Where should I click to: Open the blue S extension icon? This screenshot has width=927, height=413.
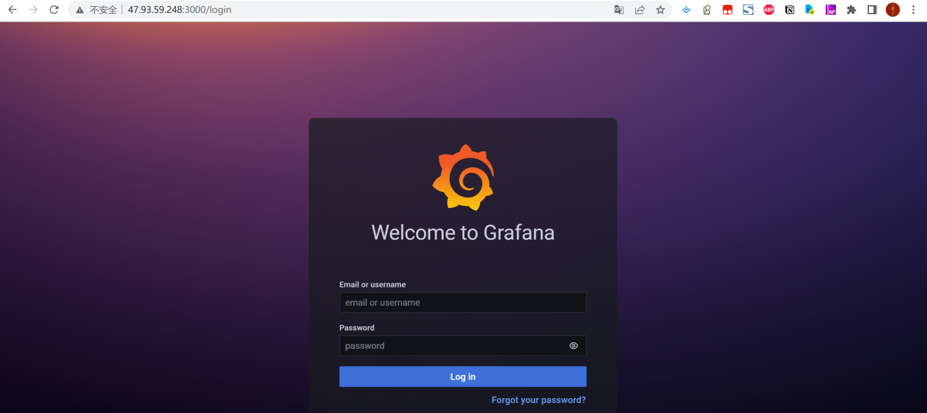click(748, 10)
